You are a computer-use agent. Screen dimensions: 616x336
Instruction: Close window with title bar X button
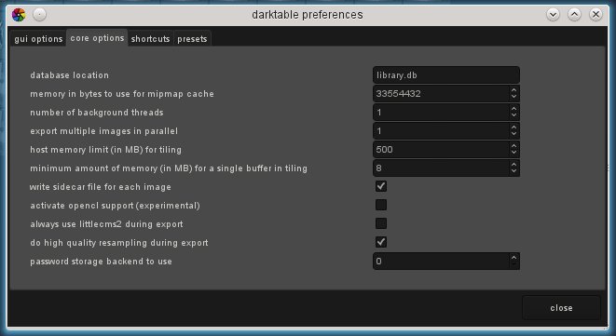coord(596,15)
